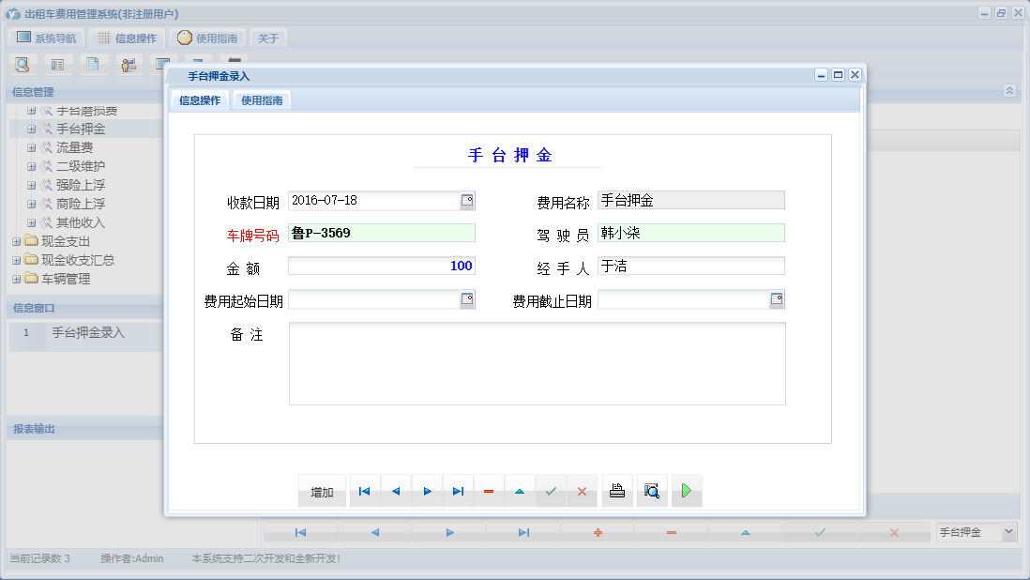Open the calendar picker for 收款日期

466,200
